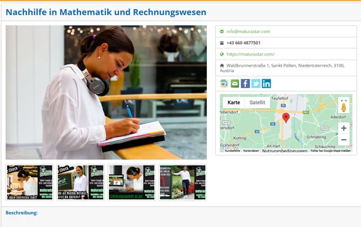Open the fourth thumbnail of woman standing outdoors

click(182, 182)
